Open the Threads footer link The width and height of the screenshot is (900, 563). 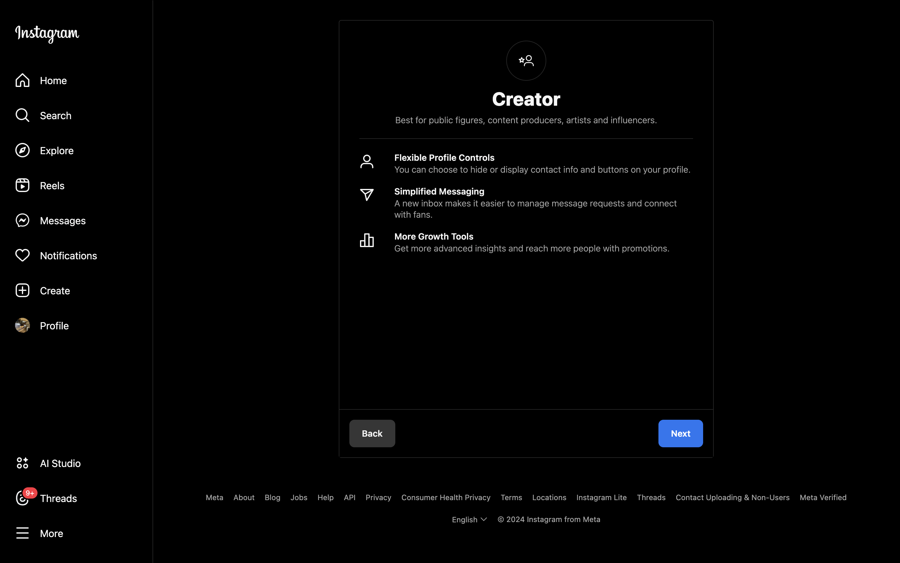tap(651, 497)
